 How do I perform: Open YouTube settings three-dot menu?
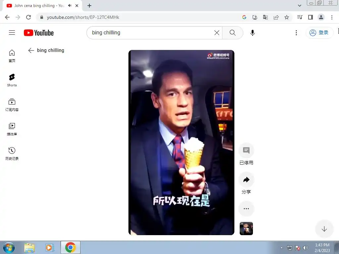296,33
